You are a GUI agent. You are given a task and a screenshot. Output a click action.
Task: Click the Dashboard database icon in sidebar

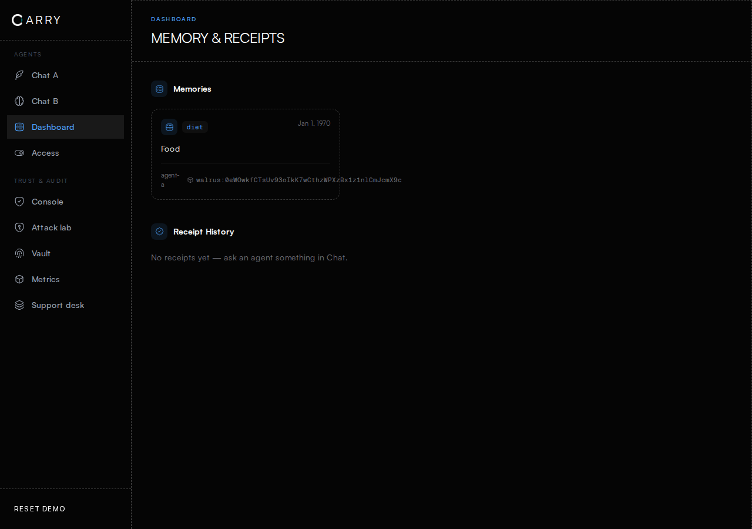tap(19, 127)
